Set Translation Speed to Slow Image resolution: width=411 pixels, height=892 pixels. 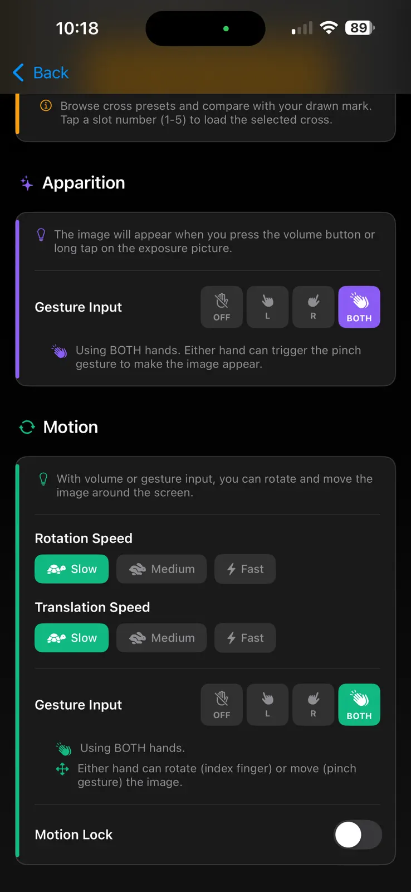coord(72,638)
